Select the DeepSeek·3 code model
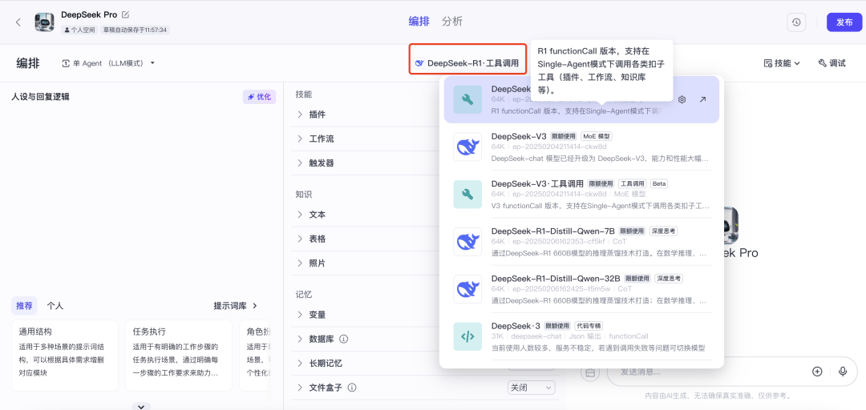Image resolution: width=866 pixels, height=410 pixels. pos(581,336)
